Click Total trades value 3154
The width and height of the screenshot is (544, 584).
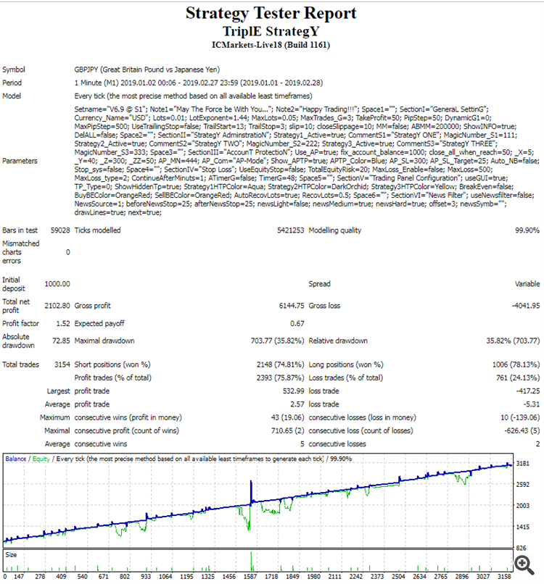(62, 364)
